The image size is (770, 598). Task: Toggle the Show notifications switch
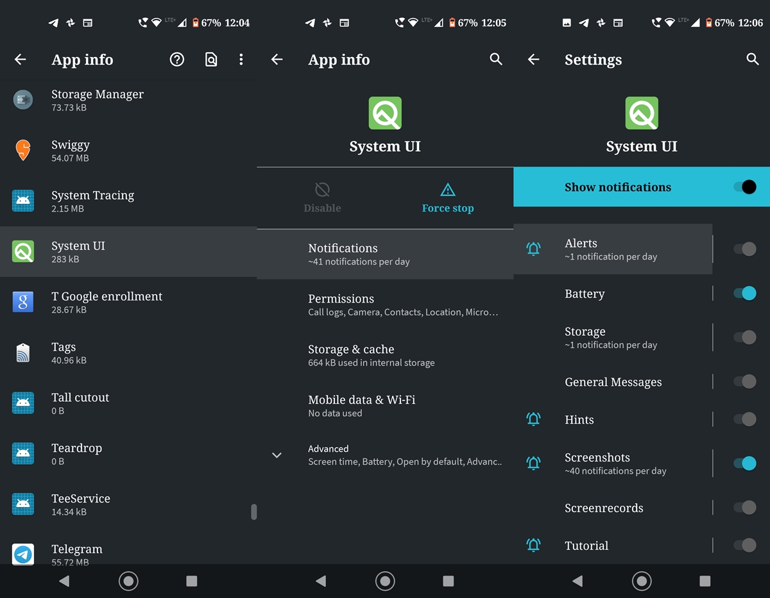[x=744, y=187]
